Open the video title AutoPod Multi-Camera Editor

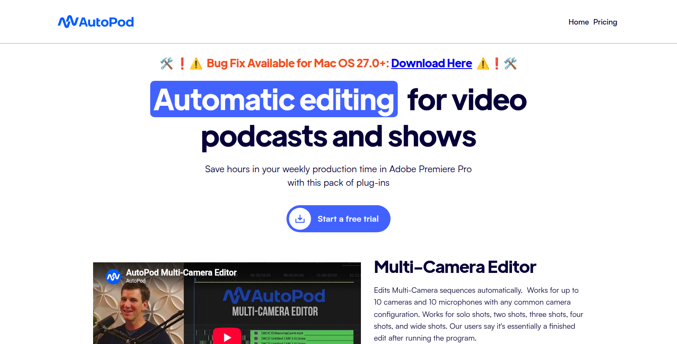181,272
